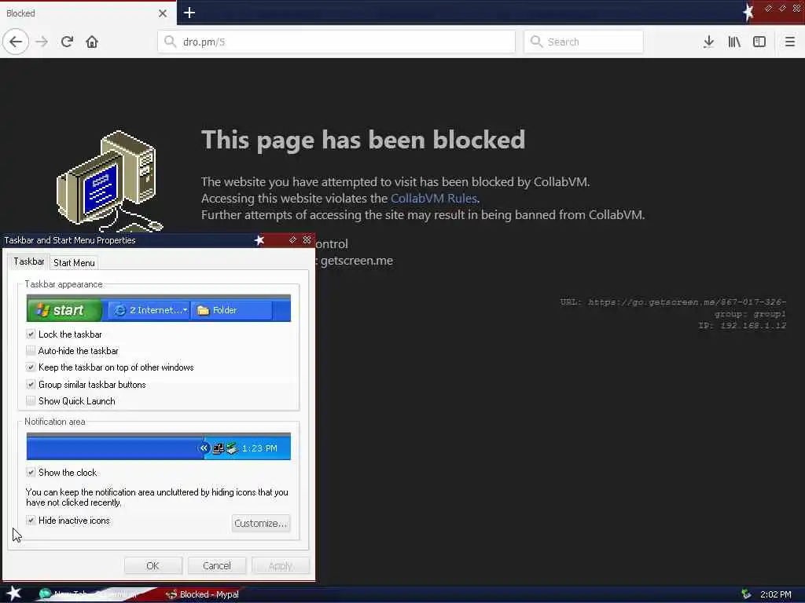Image resolution: width=805 pixels, height=603 pixels.
Task: Cancel the Taskbar properties dialog
Action: (x=217, y=565)
